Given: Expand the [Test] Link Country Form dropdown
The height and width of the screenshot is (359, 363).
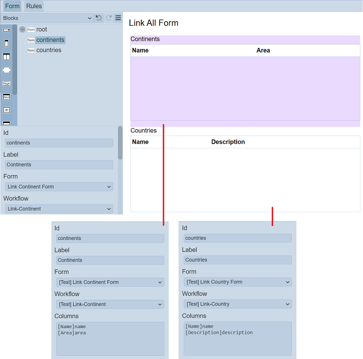Looking at the screenshot, I should click(237, 282).
